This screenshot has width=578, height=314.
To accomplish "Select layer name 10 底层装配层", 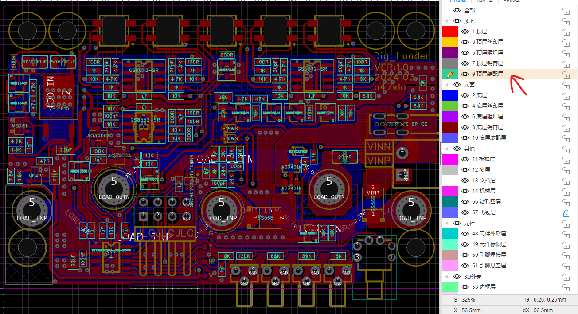I will (489, 138).
